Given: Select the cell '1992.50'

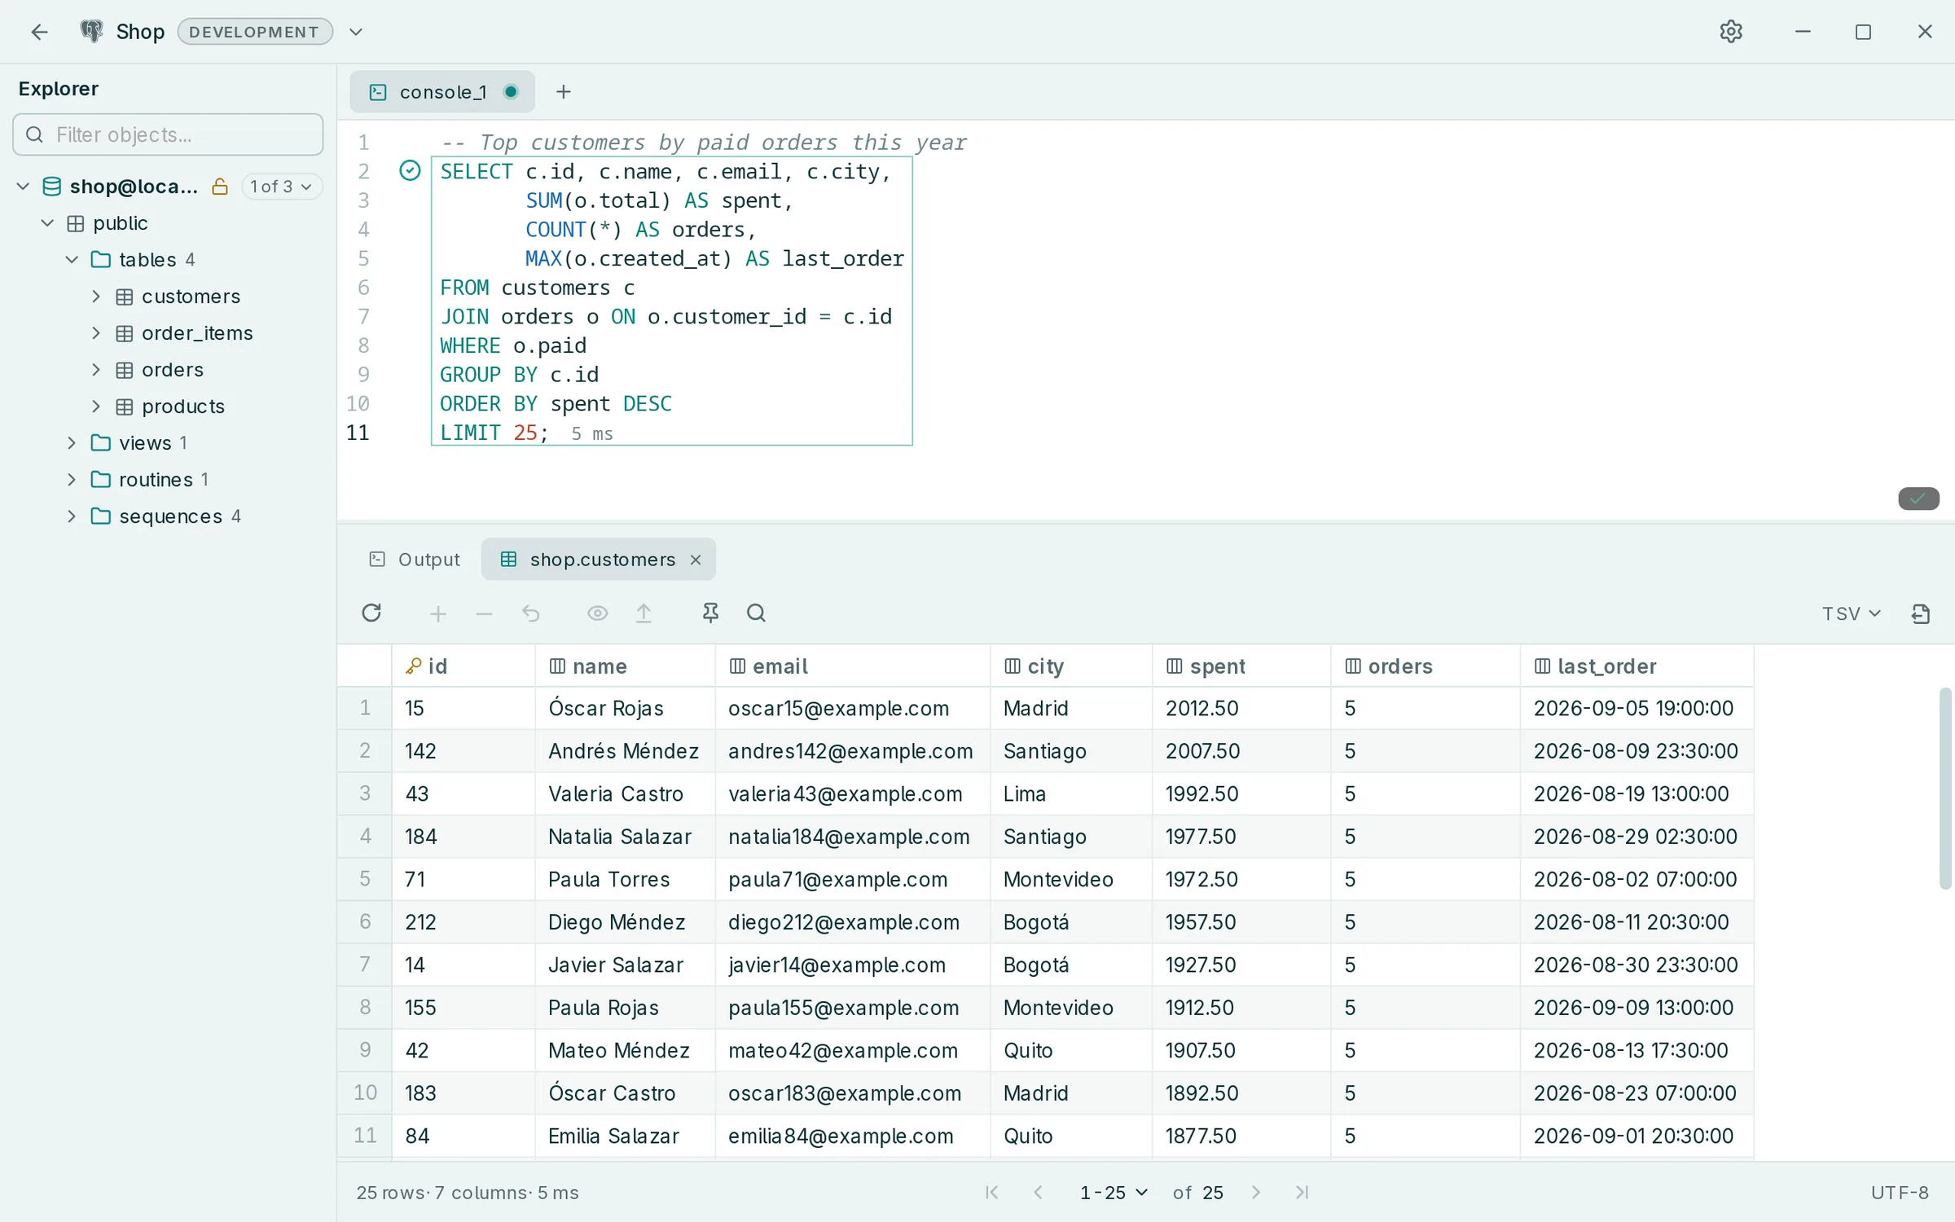Looking at the screenshot, I should (x=1241, y=794).
